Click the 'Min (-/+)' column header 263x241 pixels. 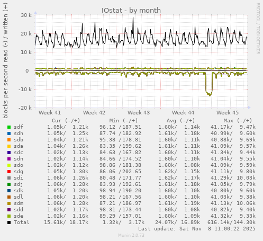123,121
